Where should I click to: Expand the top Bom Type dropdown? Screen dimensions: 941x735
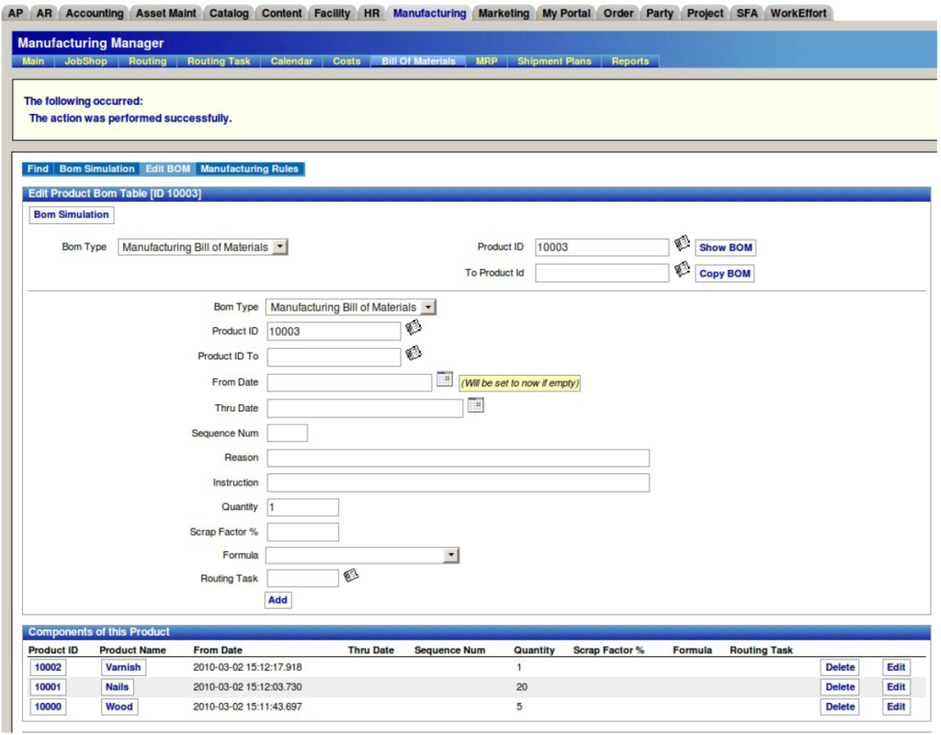click(280, 247)
